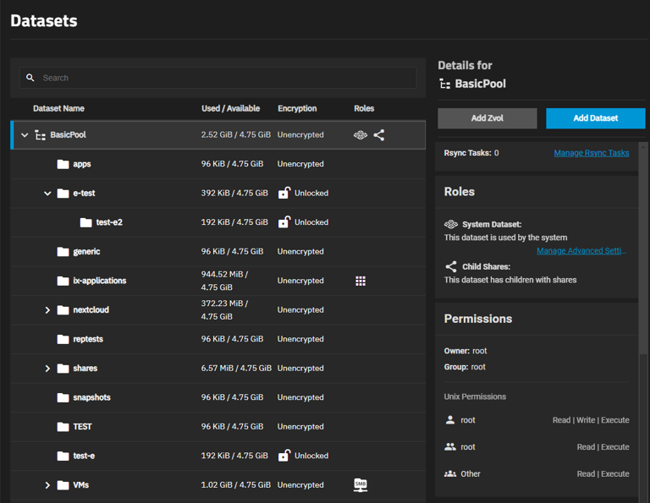The height and width of the screenshot is (503, 650).
Task: Expand the nextcloud dataset
Action: click(47, 310)
